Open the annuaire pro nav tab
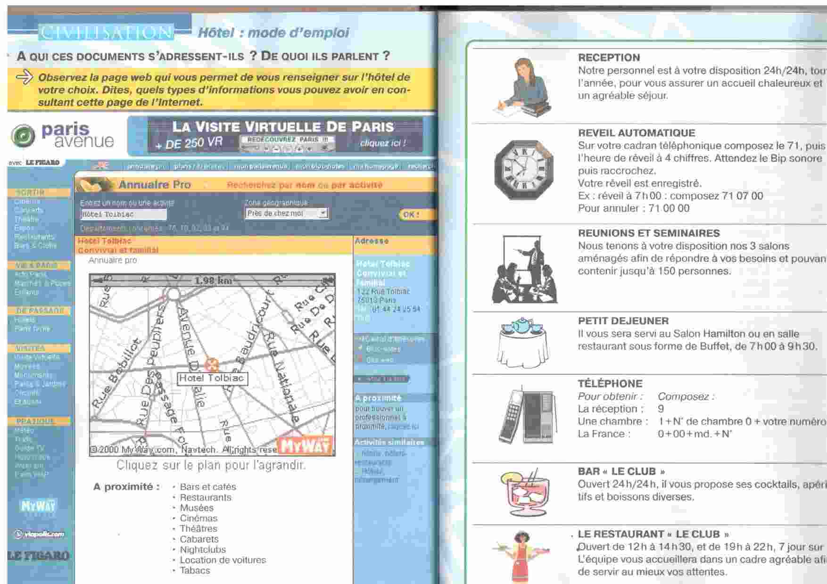Viewport: 827px width, 584px height. 146,166
